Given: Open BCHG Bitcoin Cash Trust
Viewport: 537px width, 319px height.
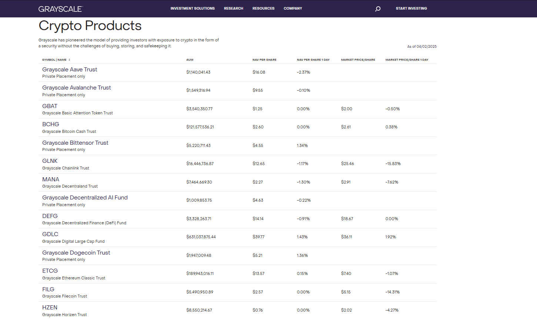Looking at the screenshot, I should pyautogui.click(x=51, y=124).
